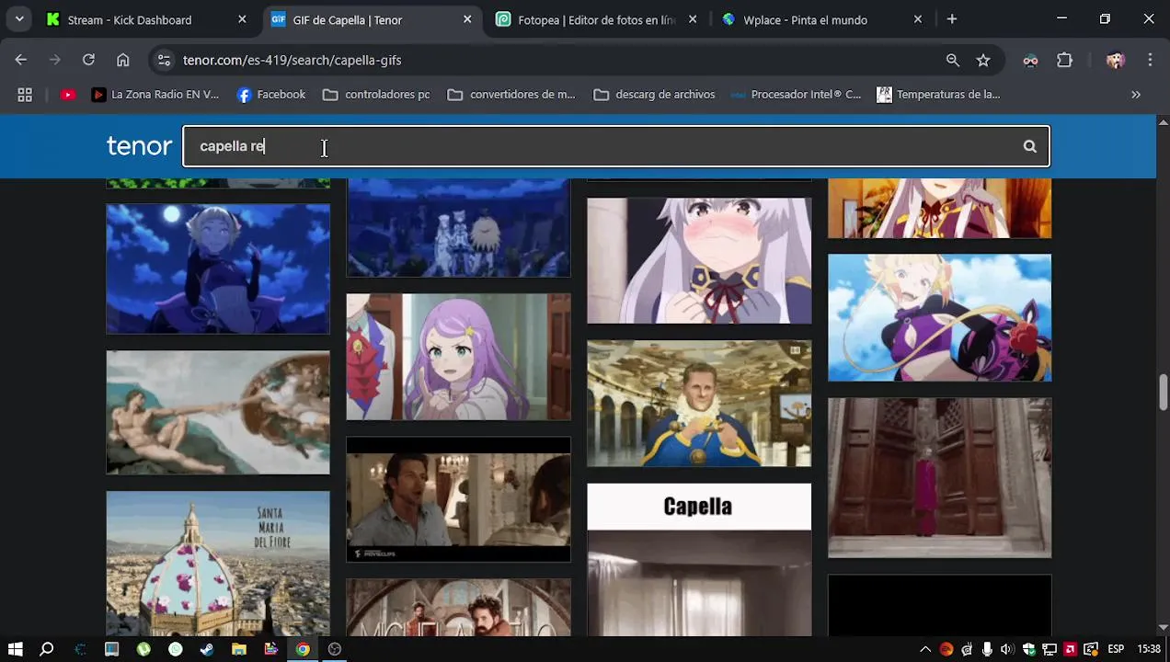Open Temperaturas de la... bookmark
The image size is (1170, 662).
click(x=938, y=95)
